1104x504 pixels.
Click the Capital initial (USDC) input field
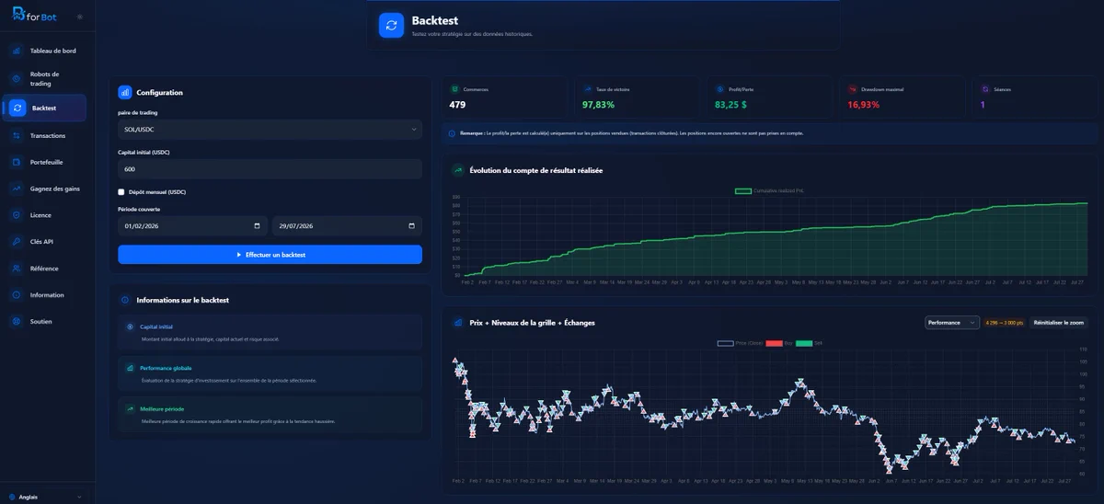pos(270,169)
